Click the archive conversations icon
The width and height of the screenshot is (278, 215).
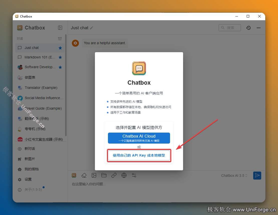point(60,38)
